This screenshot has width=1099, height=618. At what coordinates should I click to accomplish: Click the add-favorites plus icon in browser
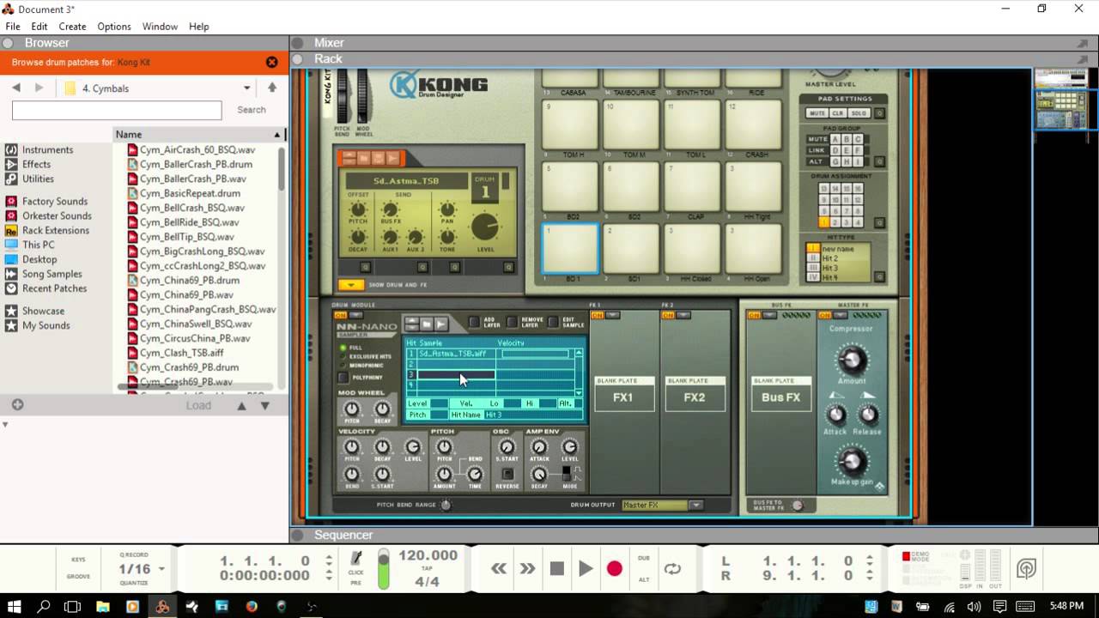[x=17, y=405]
